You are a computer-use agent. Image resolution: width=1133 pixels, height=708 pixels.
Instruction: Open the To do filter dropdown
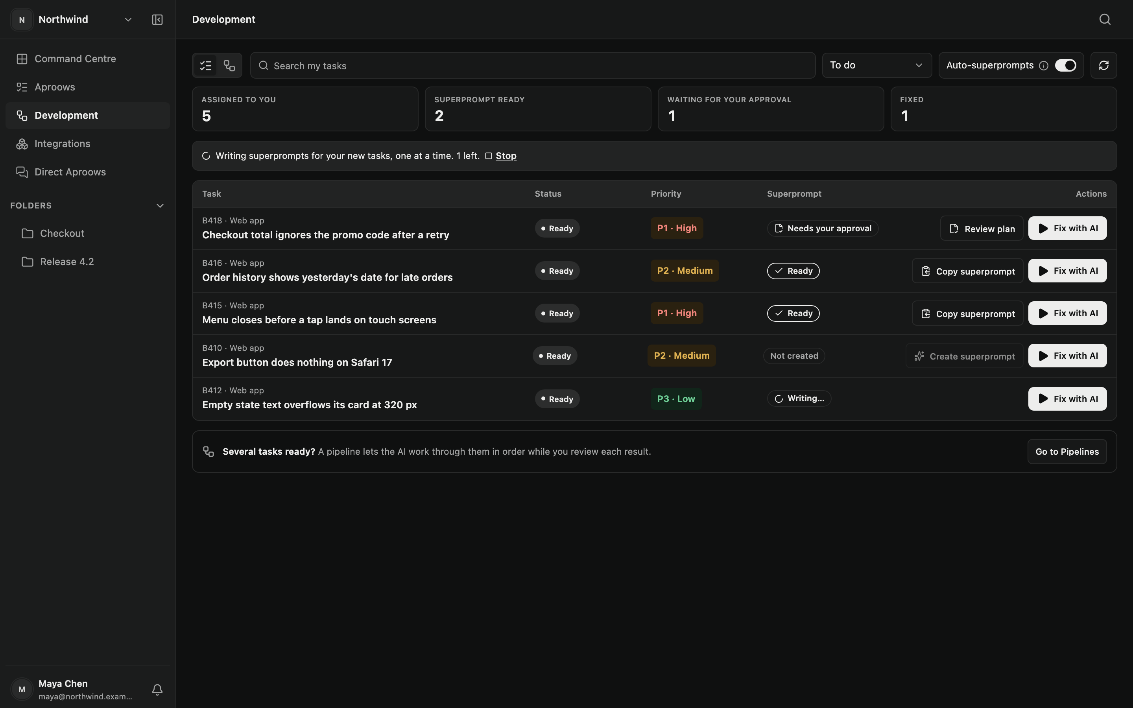click(877, 66)
